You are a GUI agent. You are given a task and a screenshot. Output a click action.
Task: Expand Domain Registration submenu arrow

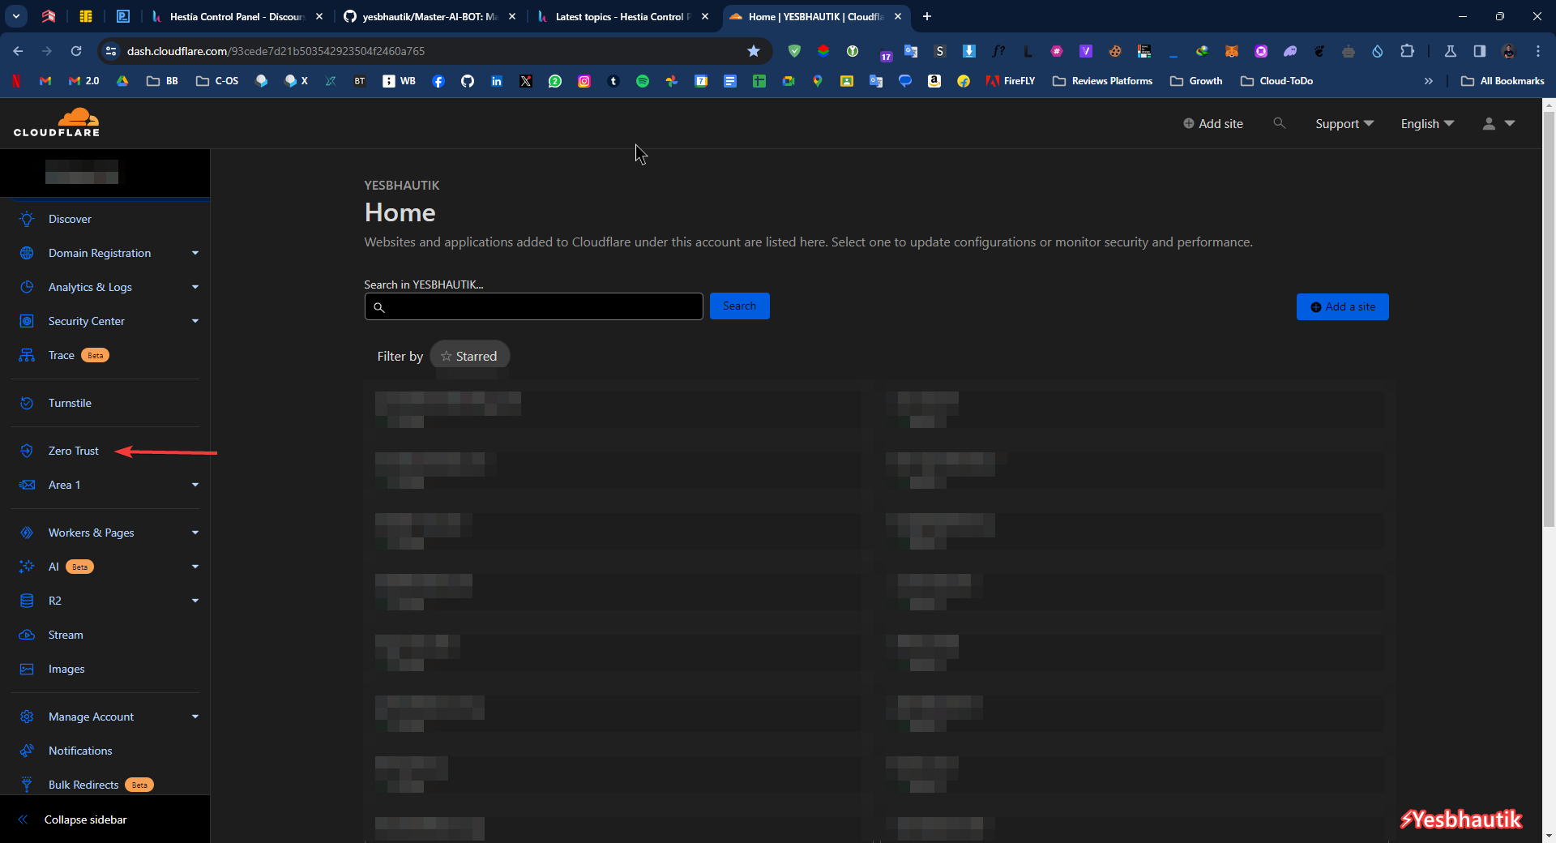click(195, 253)
